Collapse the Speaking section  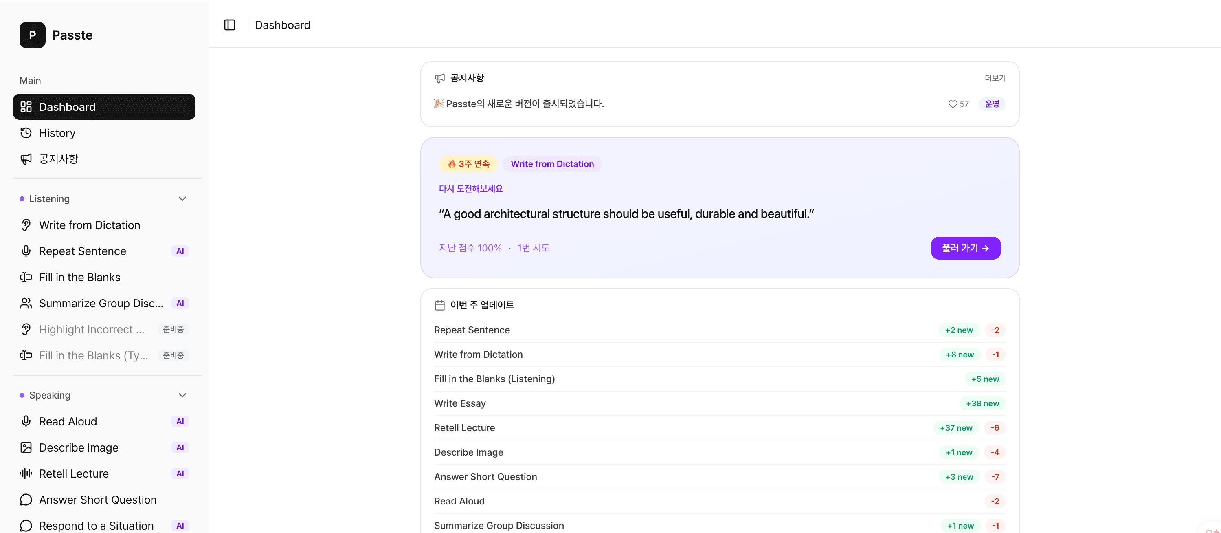(182, 395)
